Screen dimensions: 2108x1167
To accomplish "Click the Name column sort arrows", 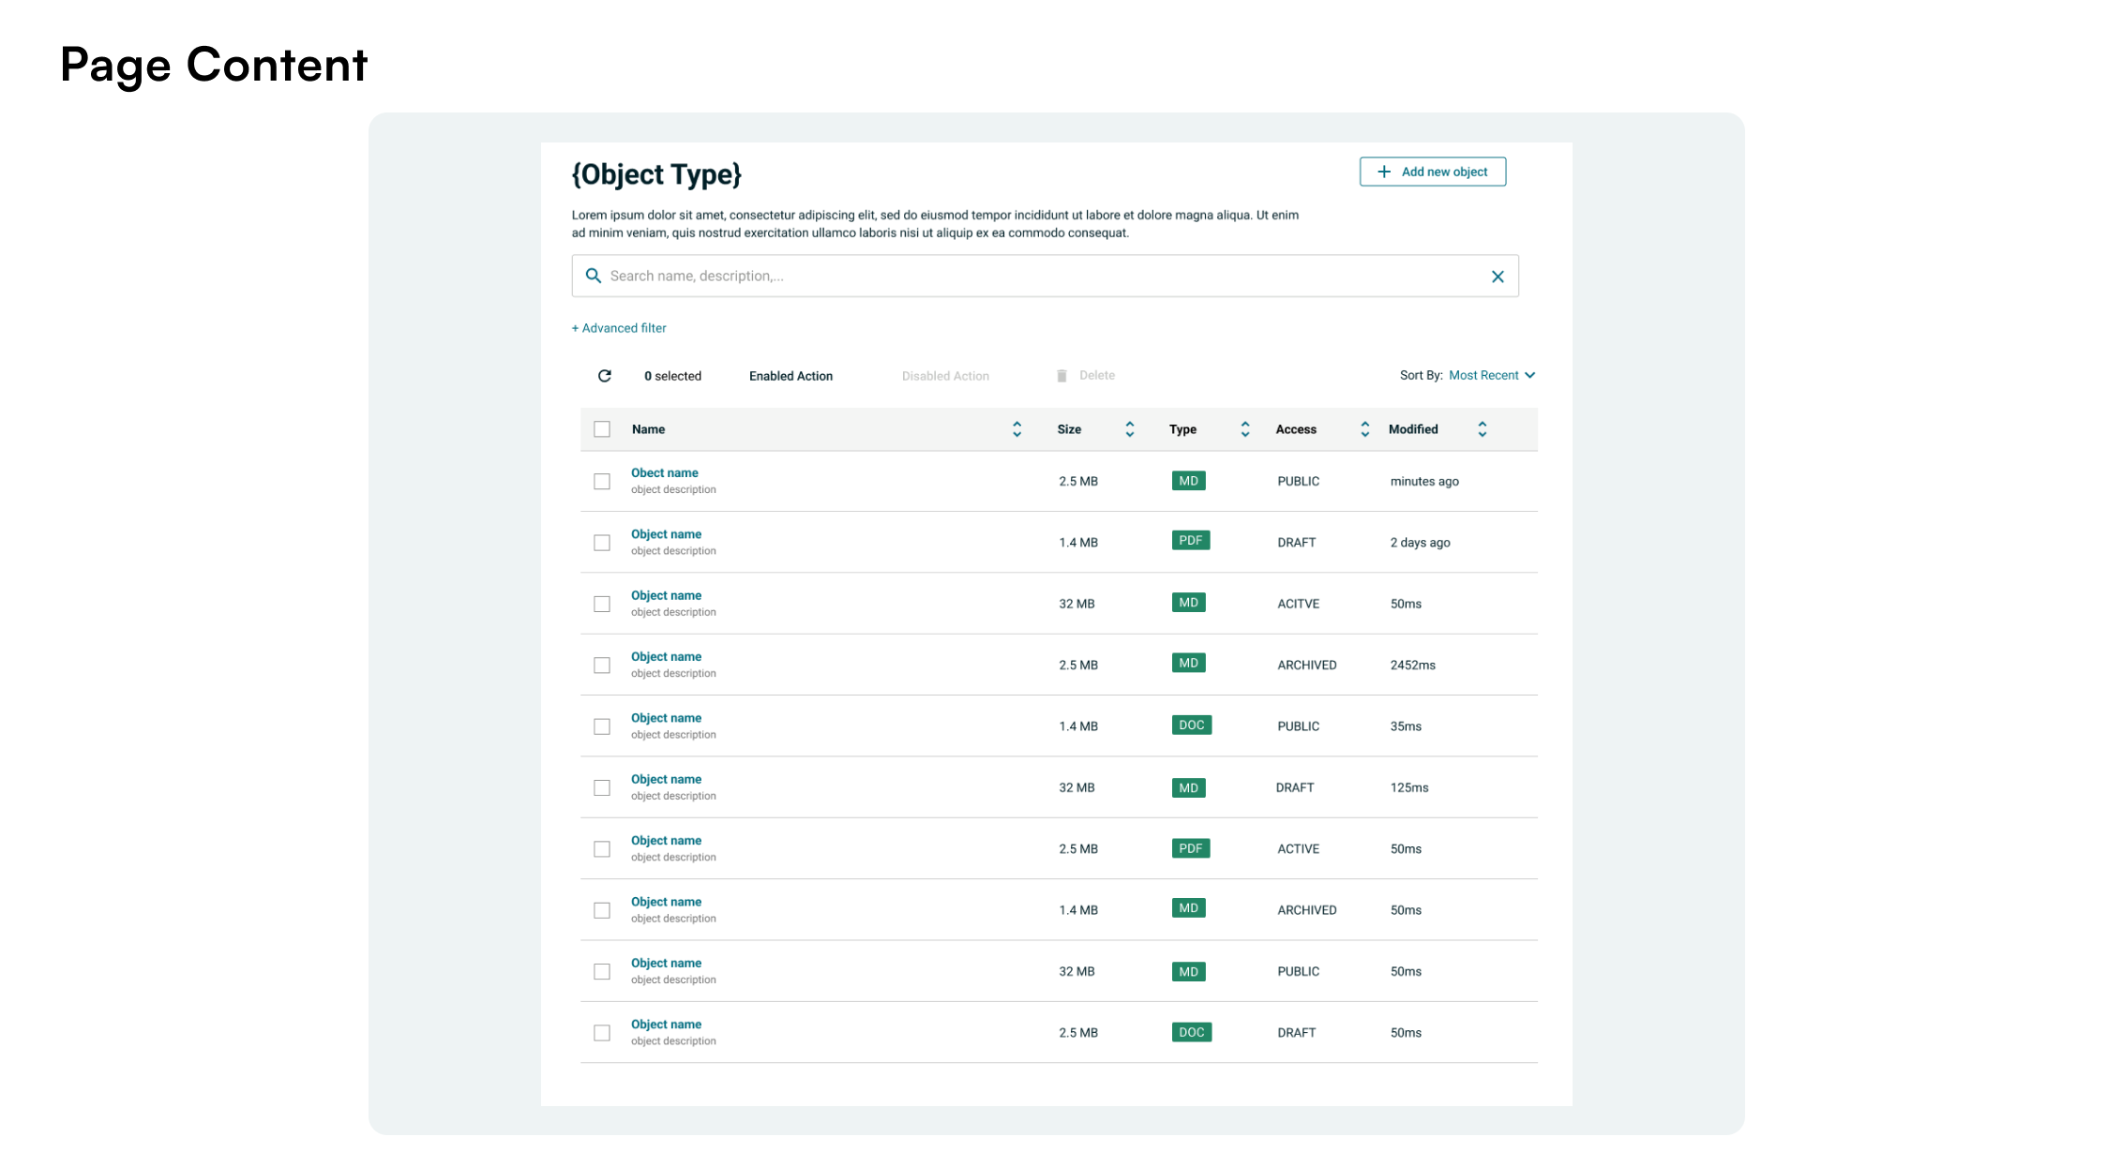I will (1016, 429).
